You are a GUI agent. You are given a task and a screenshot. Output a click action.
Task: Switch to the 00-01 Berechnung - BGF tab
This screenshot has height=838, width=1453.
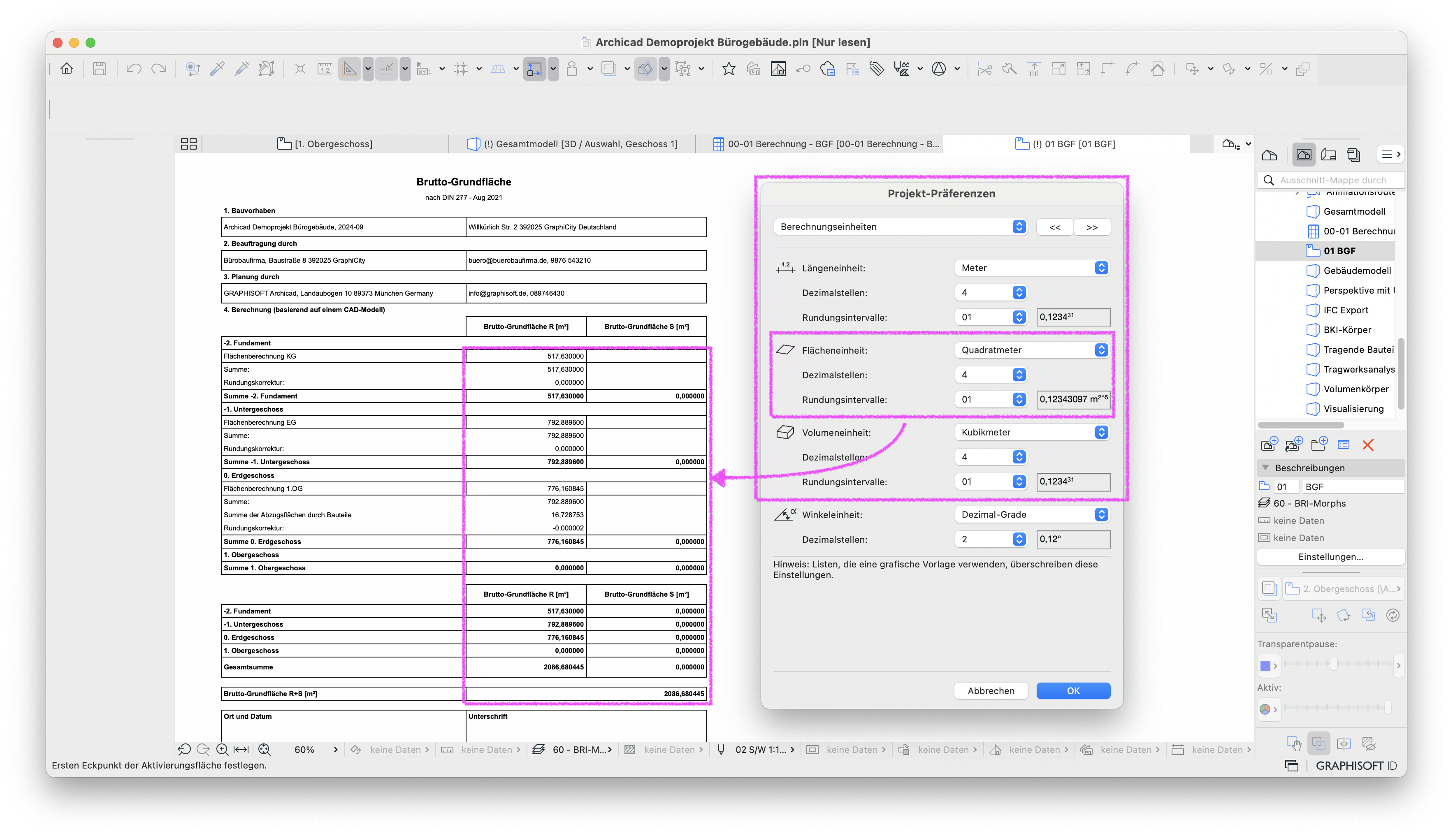point(819,144)
